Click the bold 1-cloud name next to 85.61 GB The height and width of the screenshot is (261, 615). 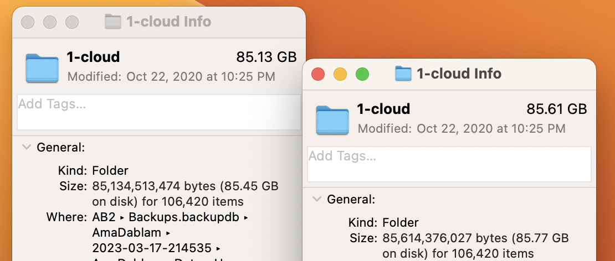383,109
